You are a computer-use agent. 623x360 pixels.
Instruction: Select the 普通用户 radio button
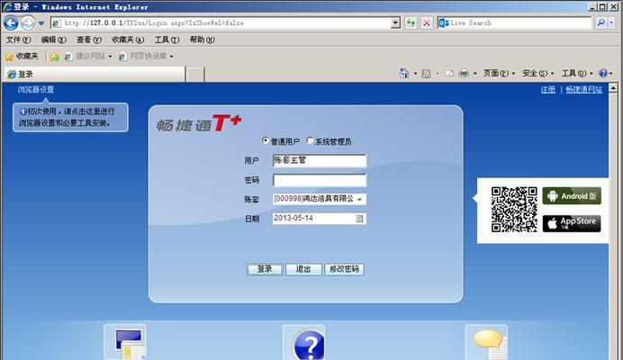coord(266,140)
